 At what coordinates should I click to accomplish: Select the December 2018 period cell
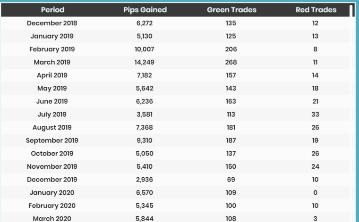pos(52,23)
